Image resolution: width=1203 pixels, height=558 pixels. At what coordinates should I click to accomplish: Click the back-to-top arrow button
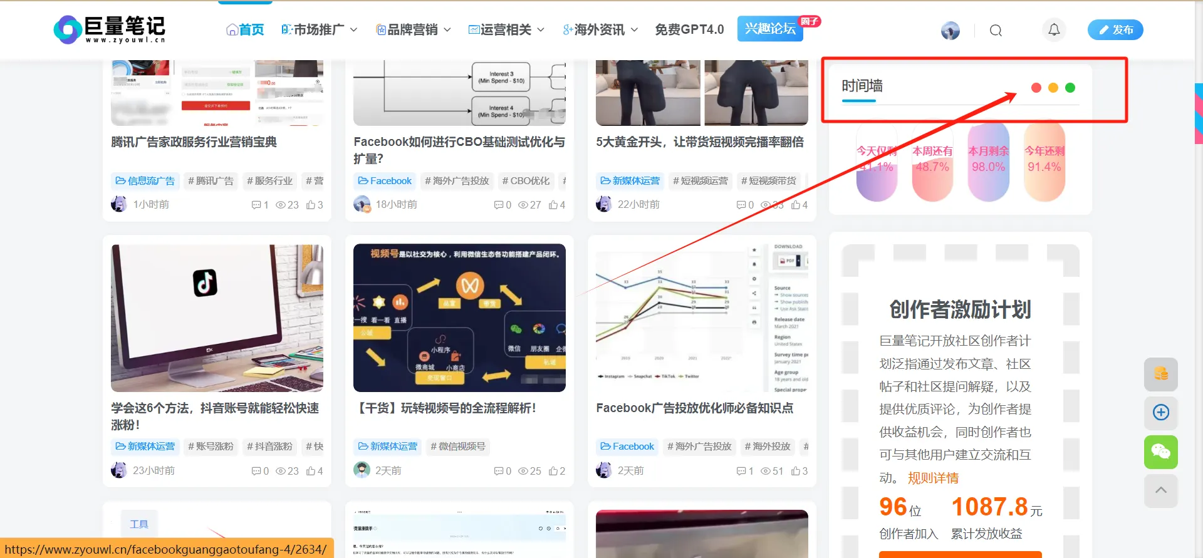coord(1161,490)
